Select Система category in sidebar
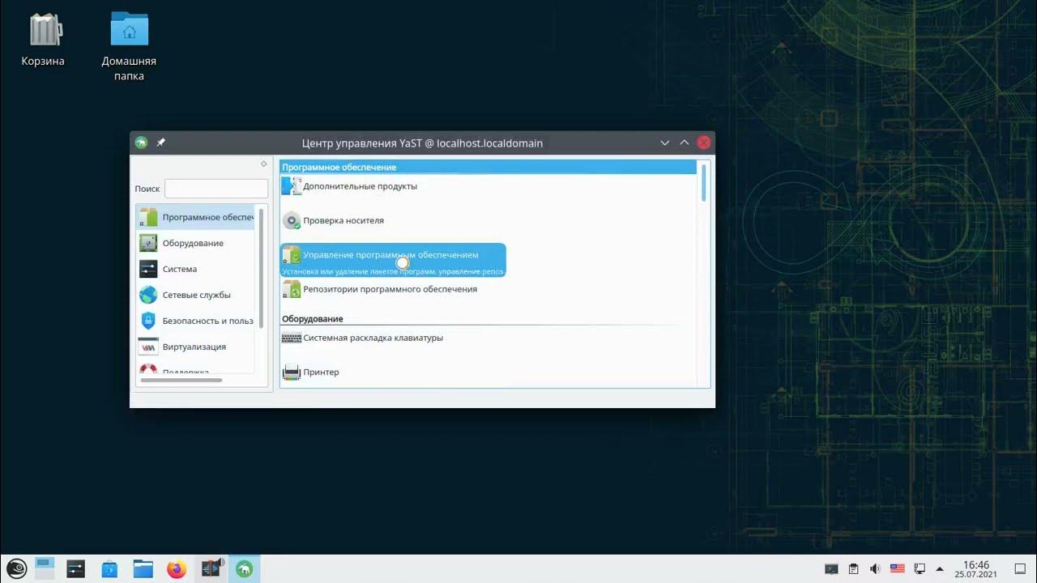 [195, 269]
